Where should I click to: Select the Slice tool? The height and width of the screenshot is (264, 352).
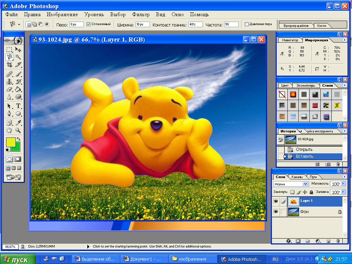coord(18,65)
